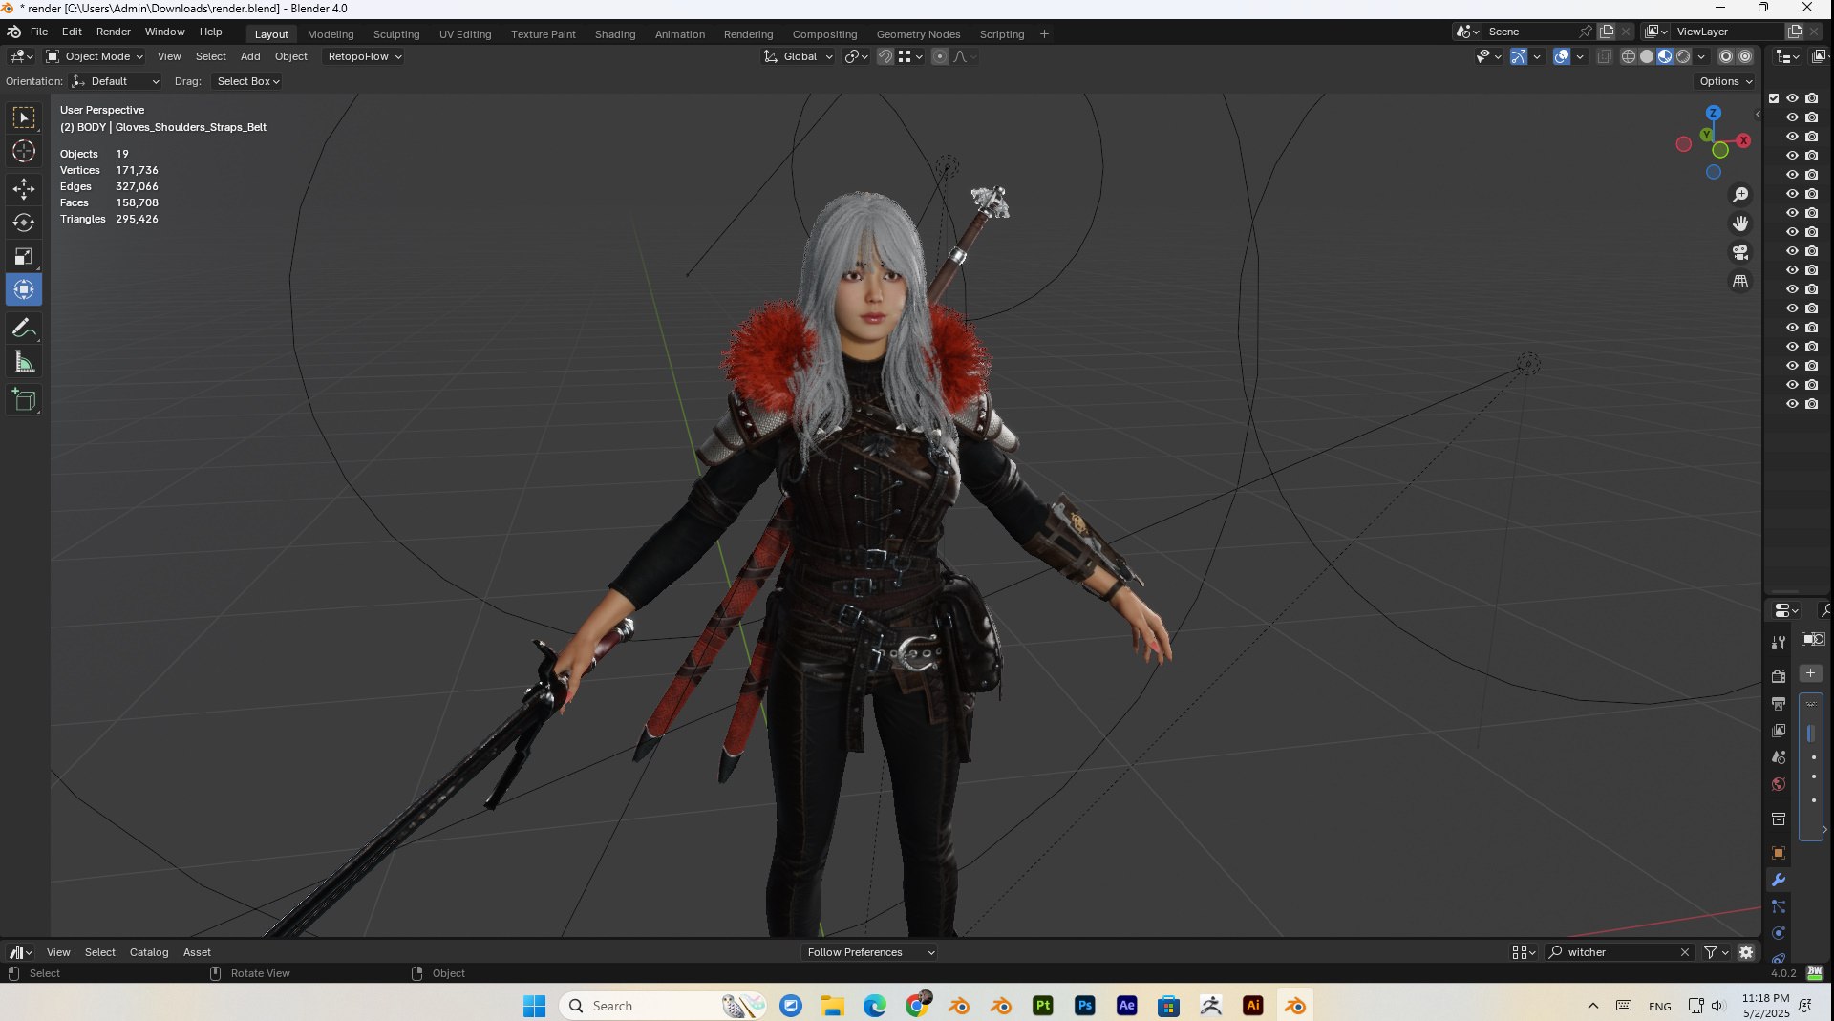Image resolution: width=1834 pixels, height=1021 pixels.
Task: Switch to Wireframe viewport shading
Action: (x=1629, y=57)
